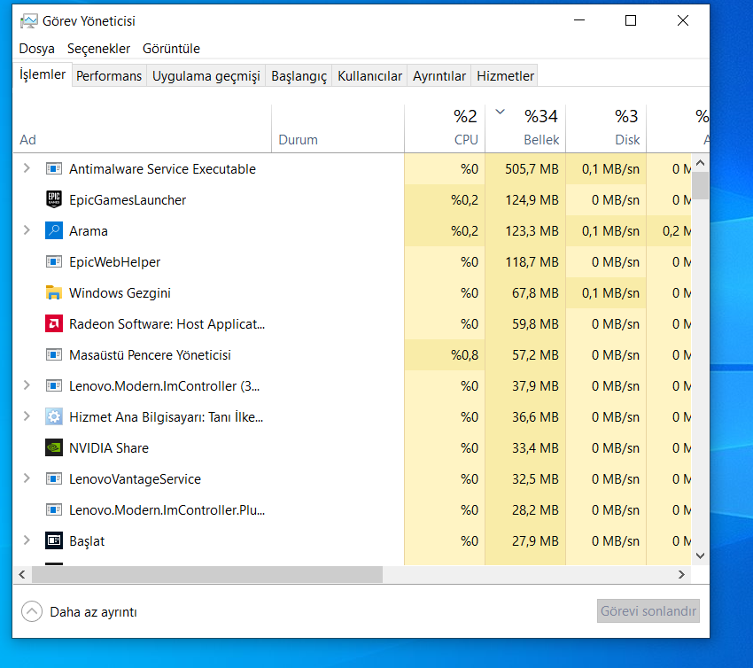The image size is (753, 668).
Task: Switch to the Başlangıç tab
Action: coord(299,76)
